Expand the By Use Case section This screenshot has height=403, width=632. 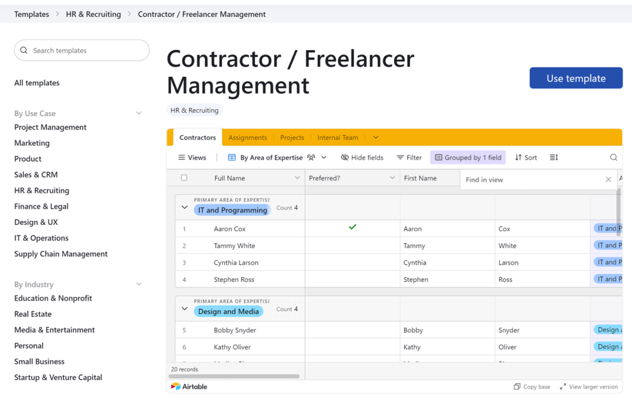coord(138,113)
